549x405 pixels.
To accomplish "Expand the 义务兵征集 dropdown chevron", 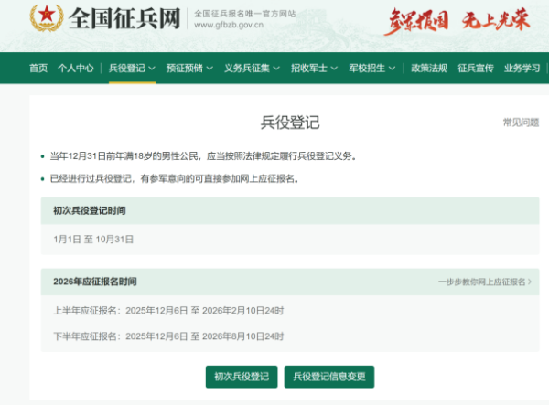I will [276, 69].
